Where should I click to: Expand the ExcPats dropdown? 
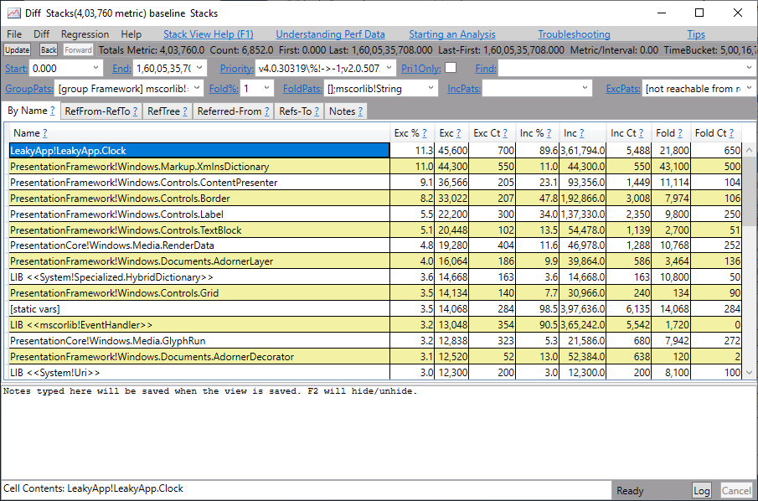coord(750,88)
